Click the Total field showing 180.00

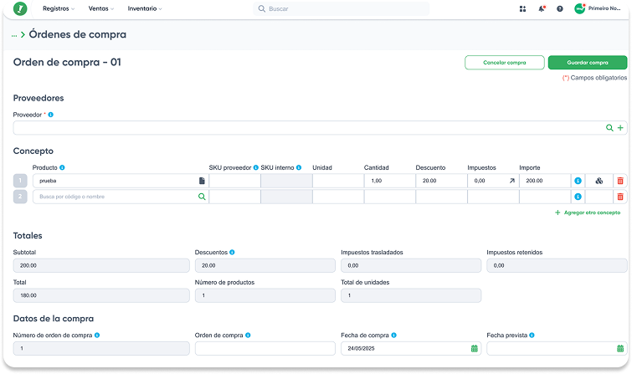[x=101, y=295]
